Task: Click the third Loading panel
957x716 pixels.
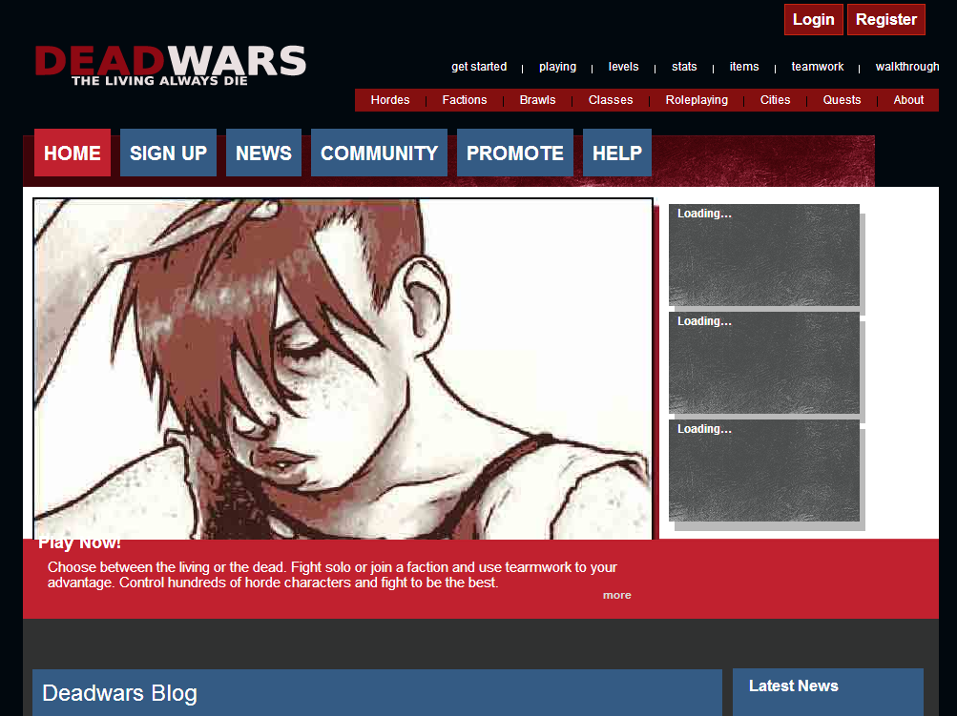Action: pyautogui.click(x=764, y=470)
